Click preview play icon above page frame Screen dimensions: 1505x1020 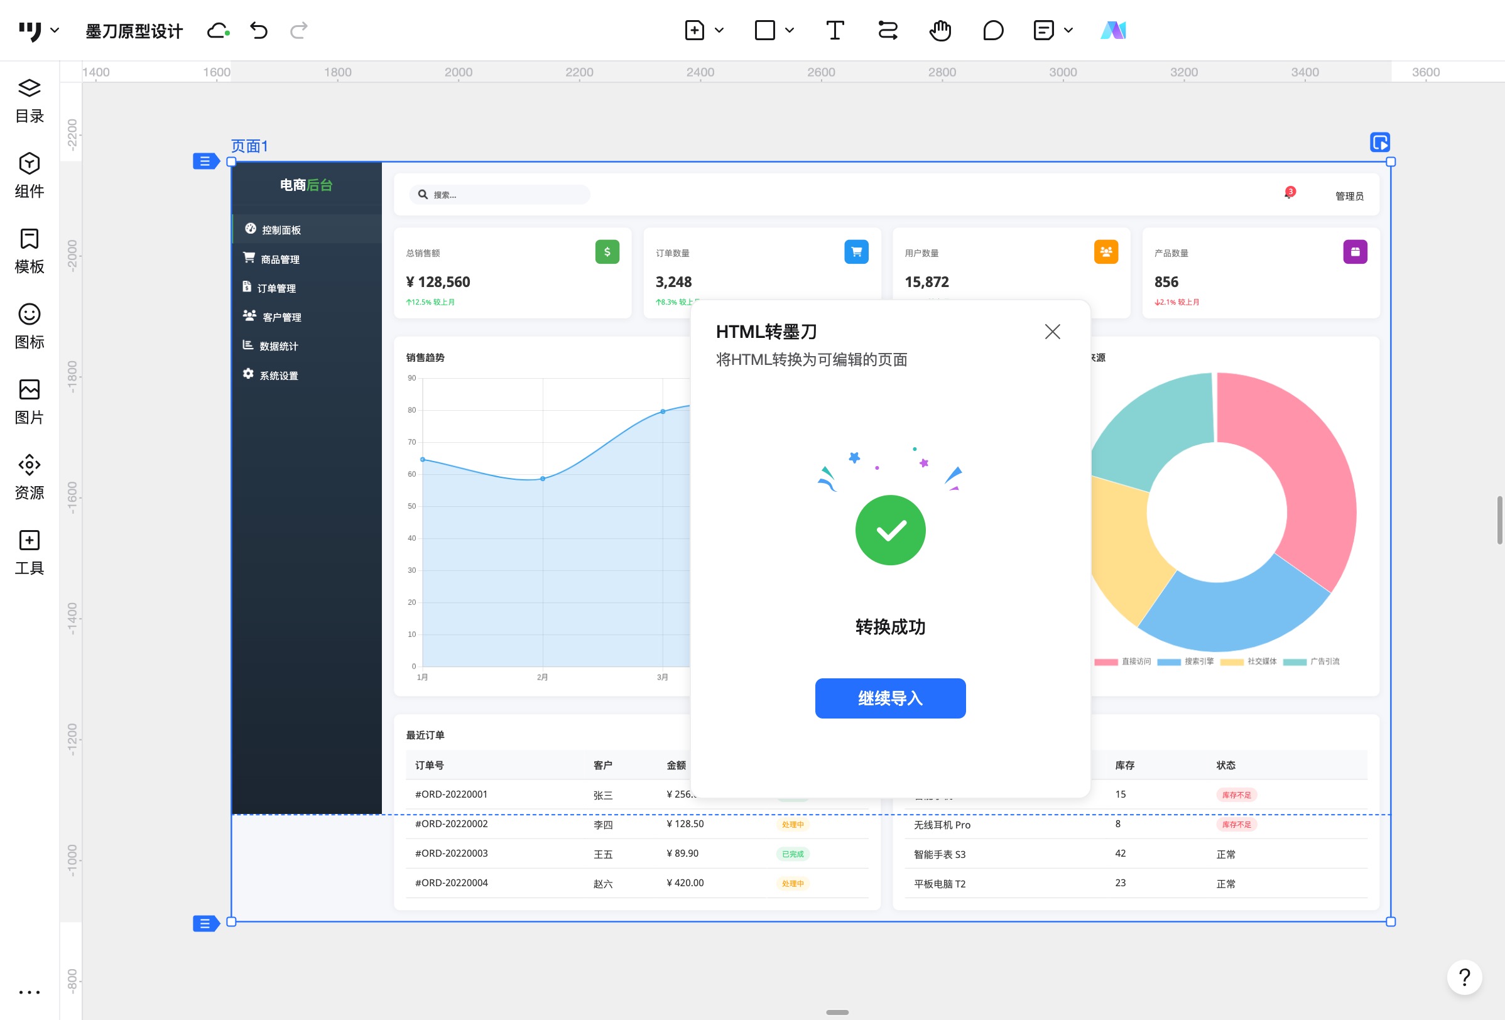pyautogui.click(x=1379, y=142)
